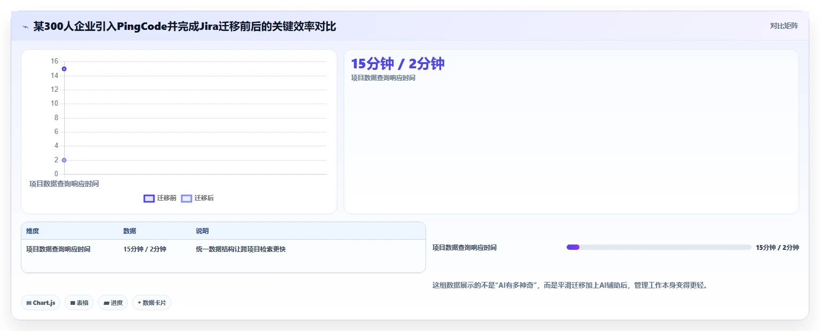Click the 进度 tag
Viewport: 820px width, 331px height.
(113, 303)
